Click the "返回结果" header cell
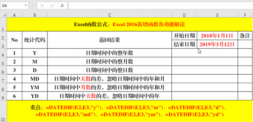The image size is (253, 122). (110, 40)
